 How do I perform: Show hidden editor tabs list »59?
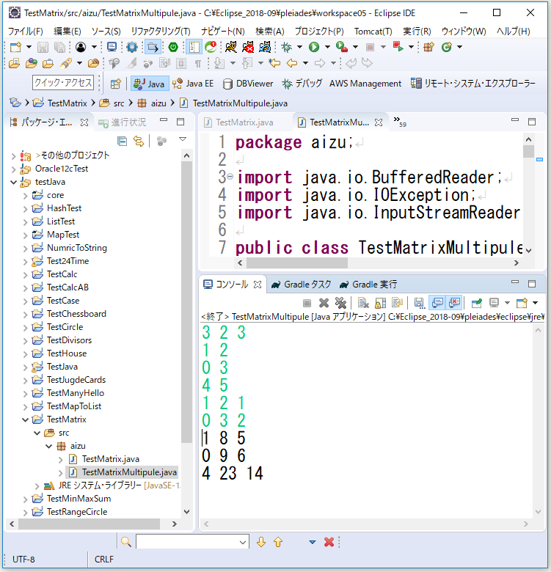pyautogui.click(x=400, y=122)
